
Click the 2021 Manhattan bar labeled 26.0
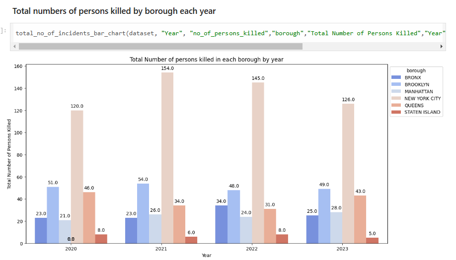(155, 229)
